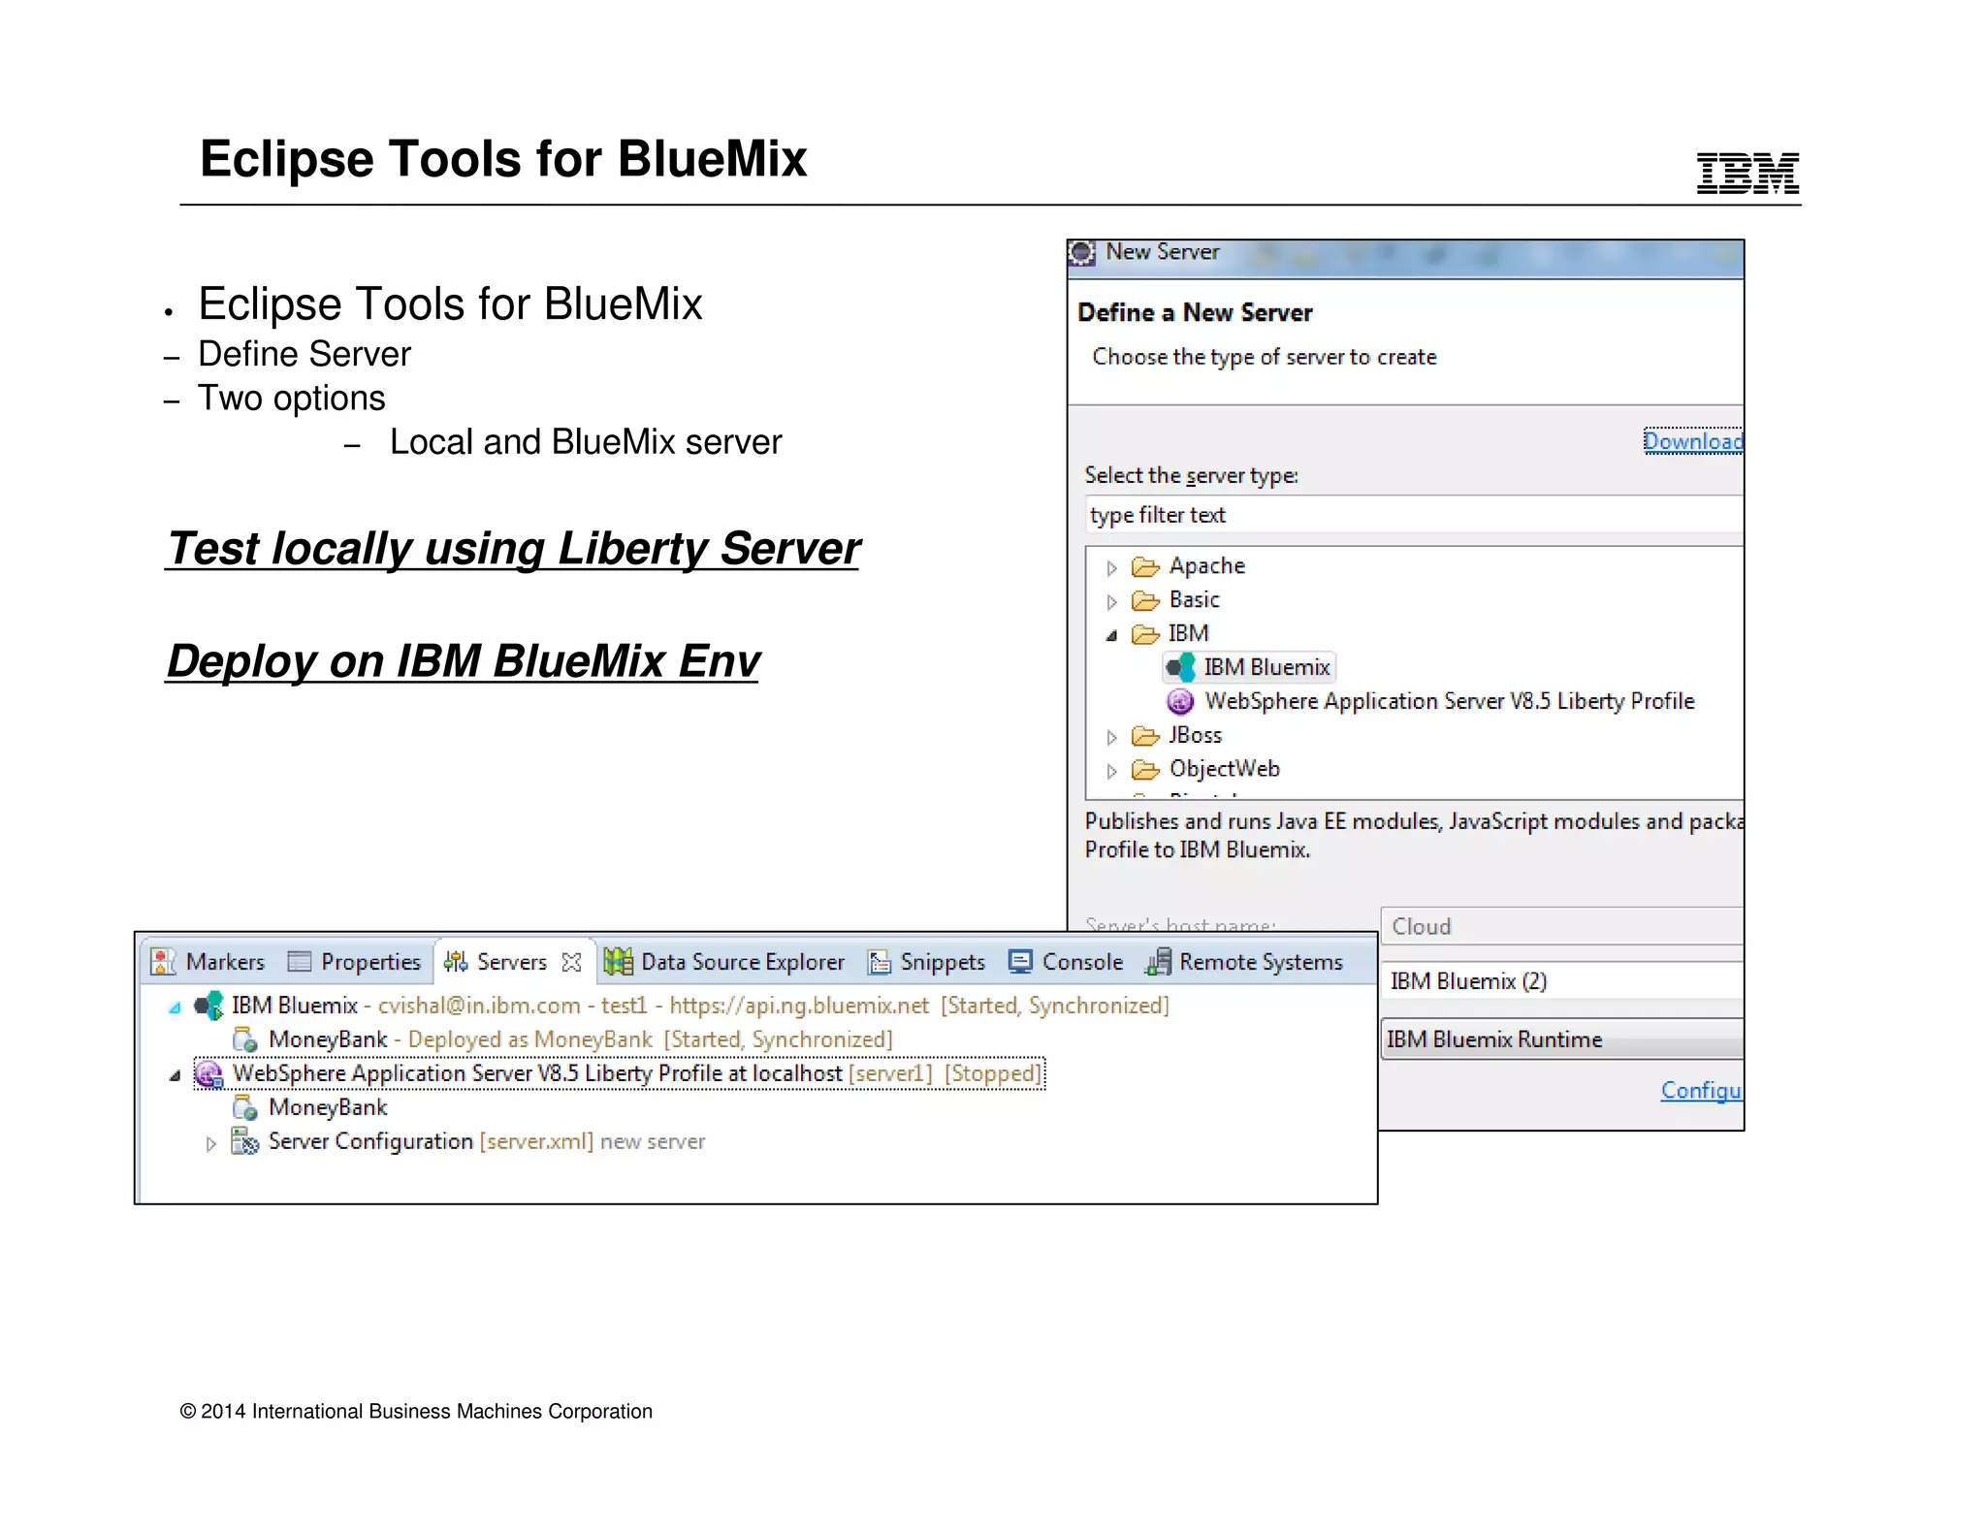The height and width of the screenshot is (1534, 1986).
Task: Click the Basic tree item label
Action: click(1195, 600)
